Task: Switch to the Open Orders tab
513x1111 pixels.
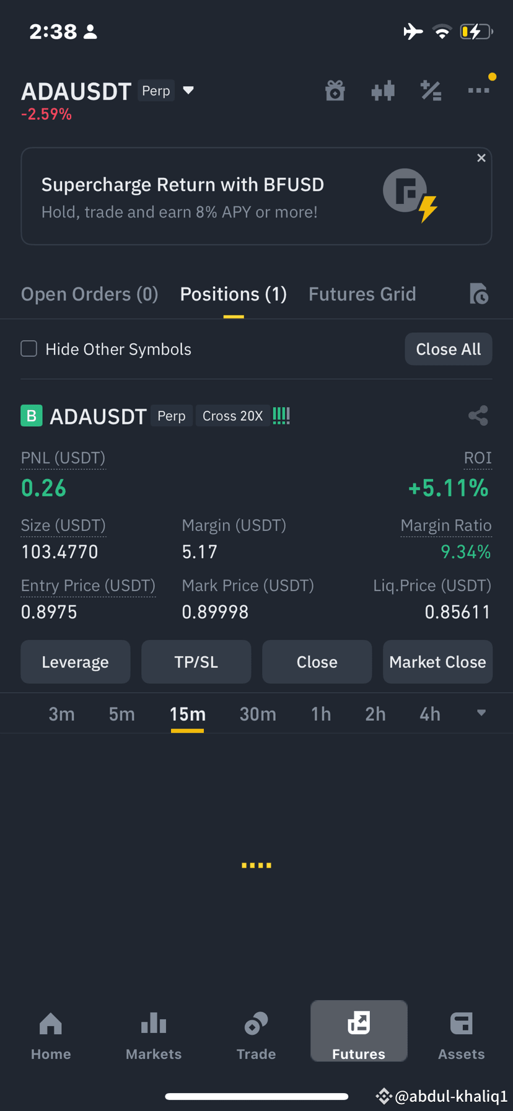Action: point(90,294)
